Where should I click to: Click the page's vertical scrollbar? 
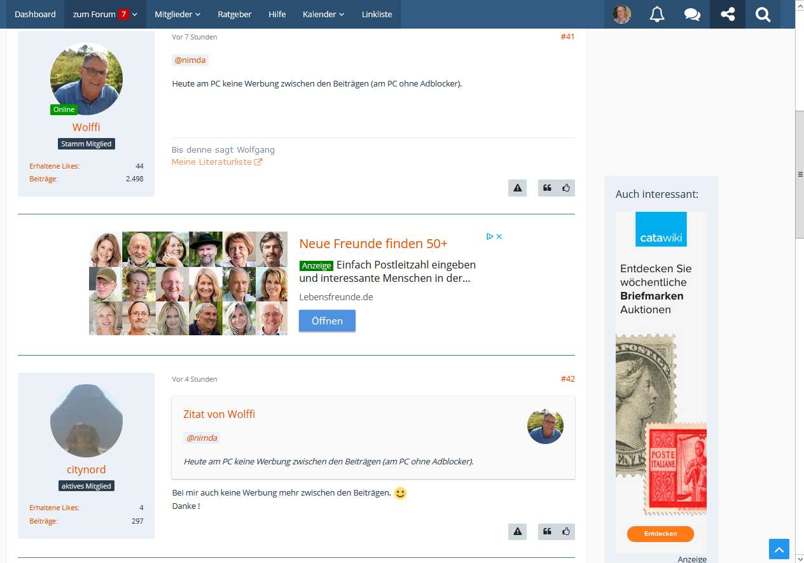coord(800,174)
